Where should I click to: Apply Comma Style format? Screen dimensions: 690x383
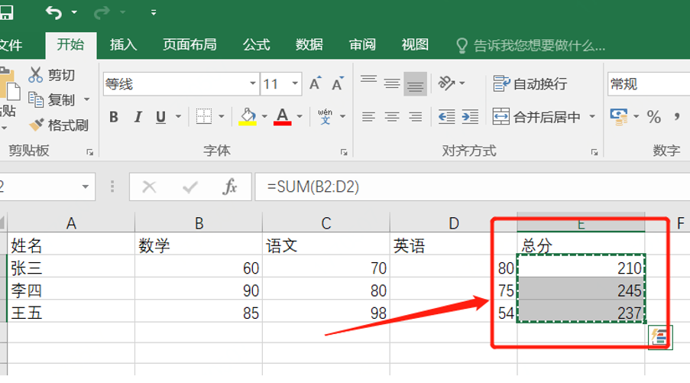pos(677,117)
